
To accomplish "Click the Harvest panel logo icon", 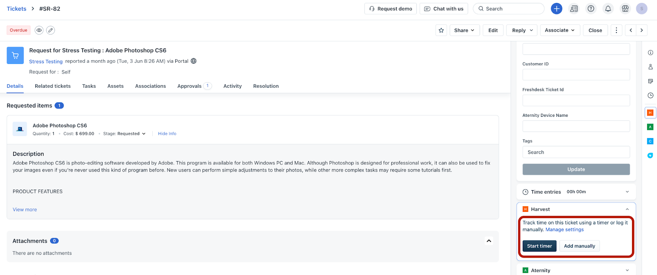I will [525, 209].
